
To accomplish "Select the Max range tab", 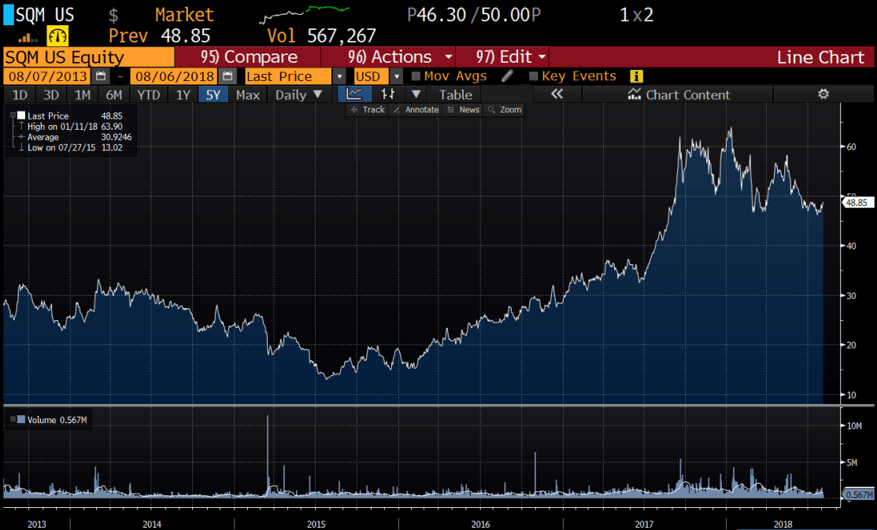I will coord(248,94).
